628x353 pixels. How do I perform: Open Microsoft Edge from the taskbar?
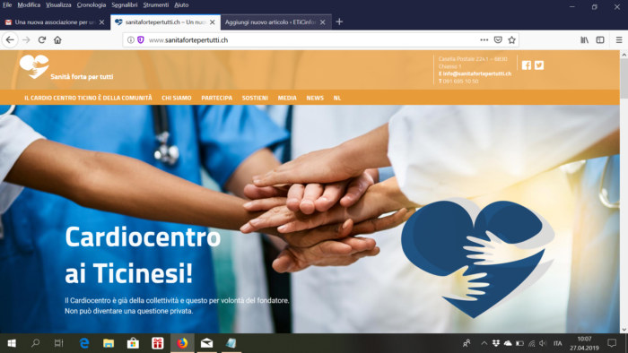[84, 343]
